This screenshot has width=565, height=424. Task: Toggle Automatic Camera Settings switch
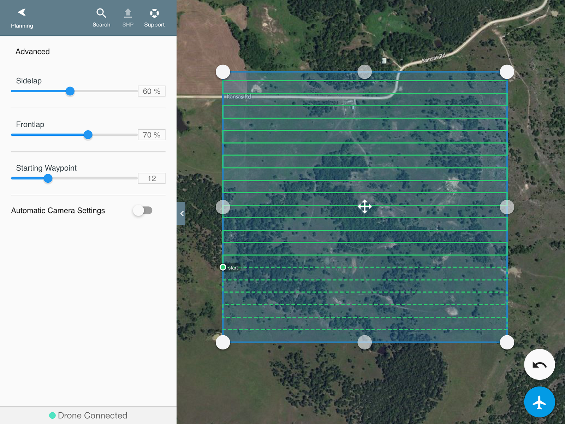coord(143,211)
